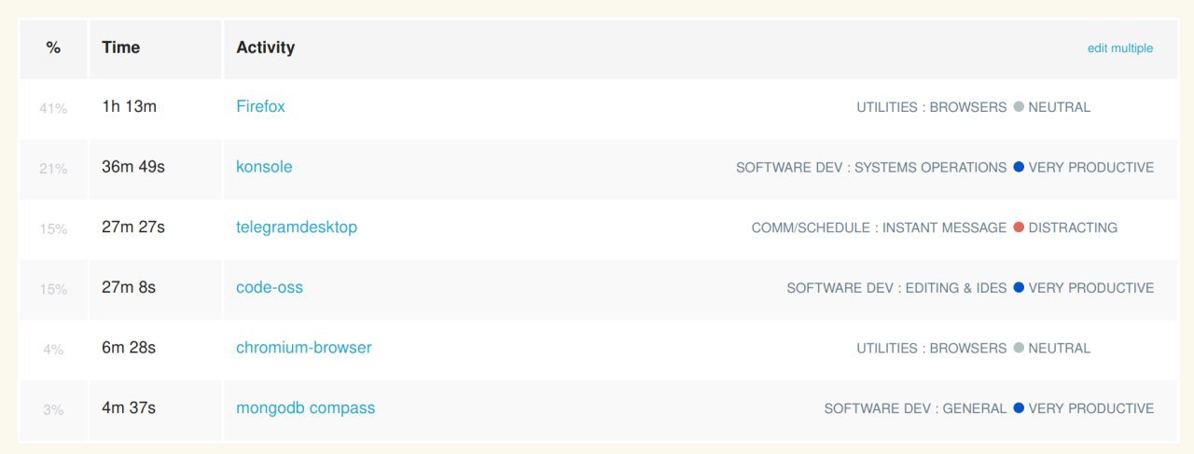Click the blue productivity dot for konsole

(1019, 167)
